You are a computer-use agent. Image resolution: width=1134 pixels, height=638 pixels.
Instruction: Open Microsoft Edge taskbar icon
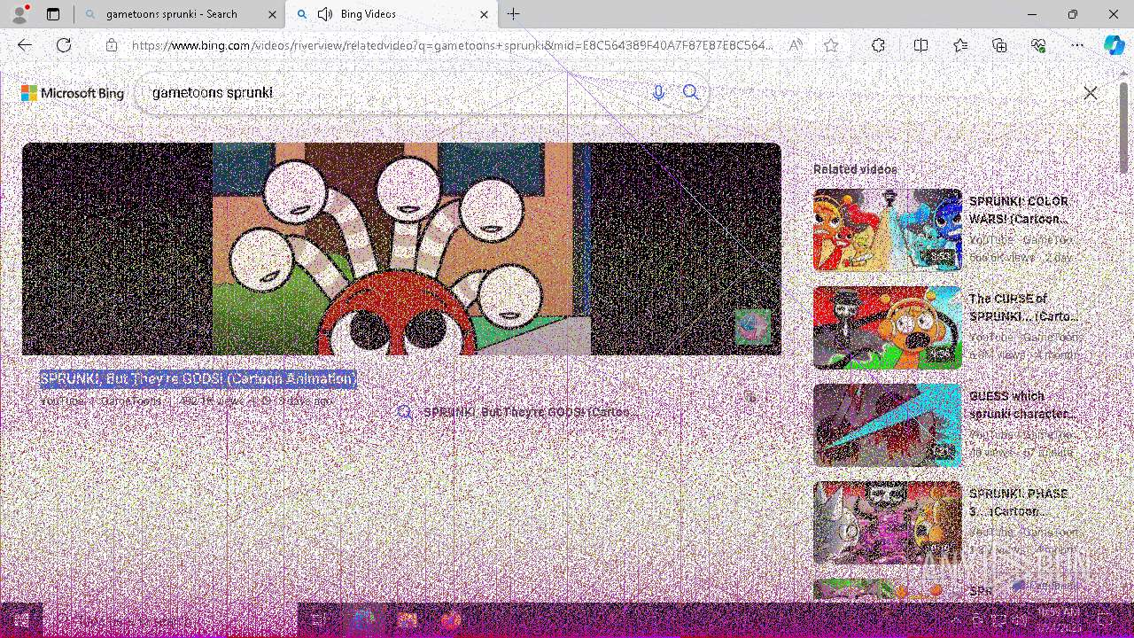pyautogui.click(x=363, y=620)
